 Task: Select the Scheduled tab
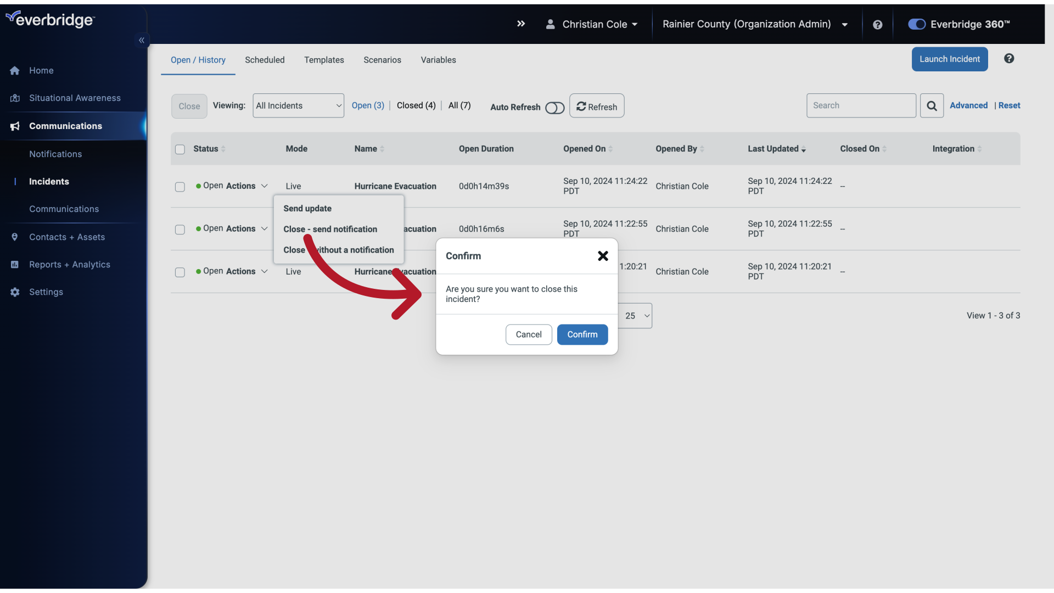click(x=264, y=59)
